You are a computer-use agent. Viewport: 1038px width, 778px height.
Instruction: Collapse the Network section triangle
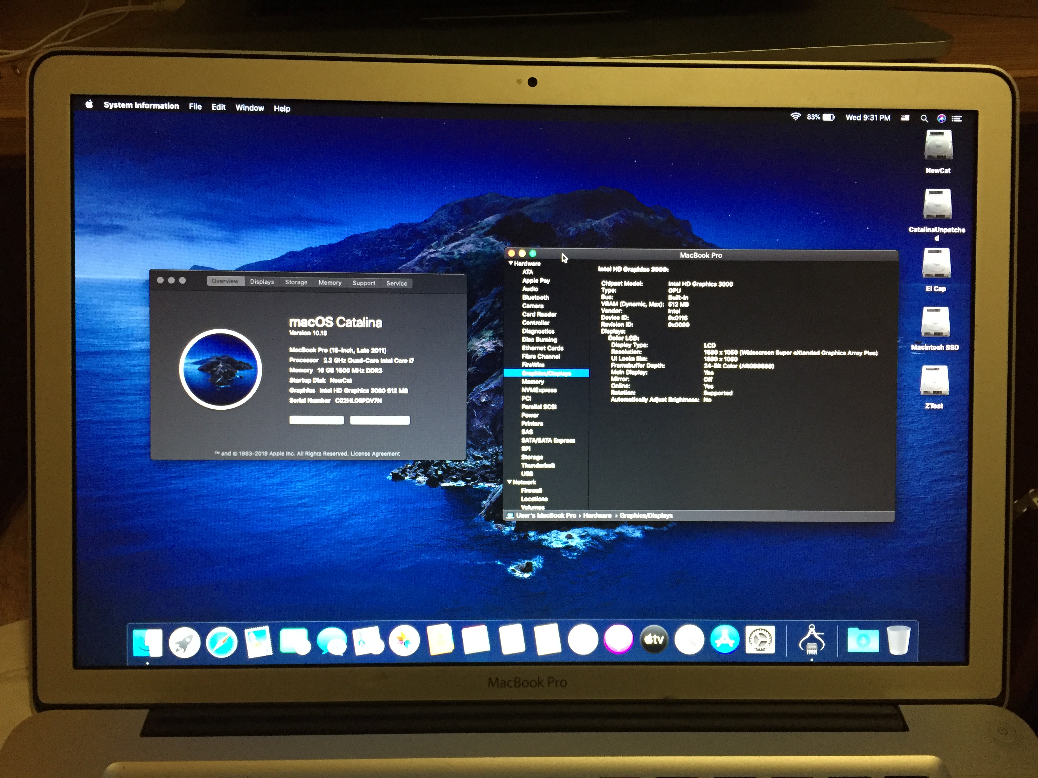[509, 481]
